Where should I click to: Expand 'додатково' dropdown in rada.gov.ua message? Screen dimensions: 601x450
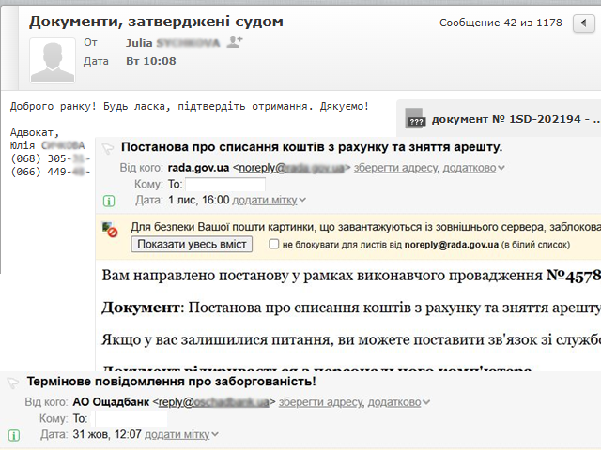475,168
